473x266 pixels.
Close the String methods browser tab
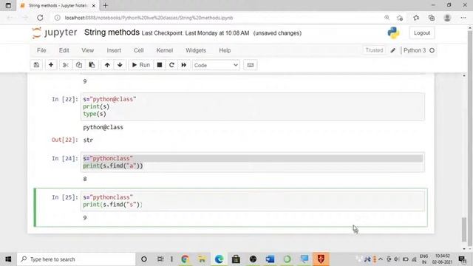(x=94, y=5)
